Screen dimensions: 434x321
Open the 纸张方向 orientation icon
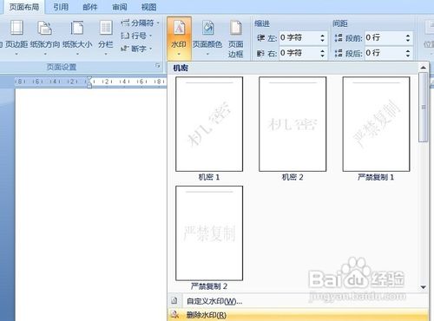click(44, 28)
